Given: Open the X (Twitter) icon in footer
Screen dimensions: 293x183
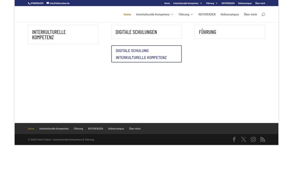Looking at the screenshot, I should 243,139.
